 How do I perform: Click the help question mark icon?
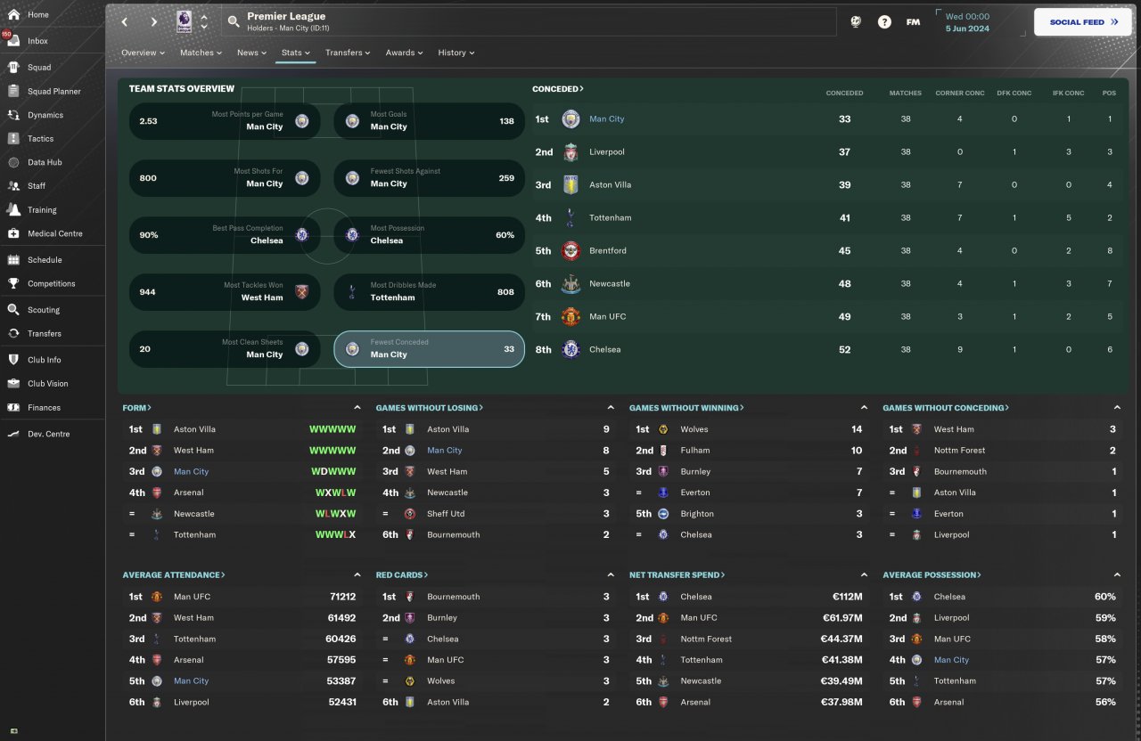point(884,22)
